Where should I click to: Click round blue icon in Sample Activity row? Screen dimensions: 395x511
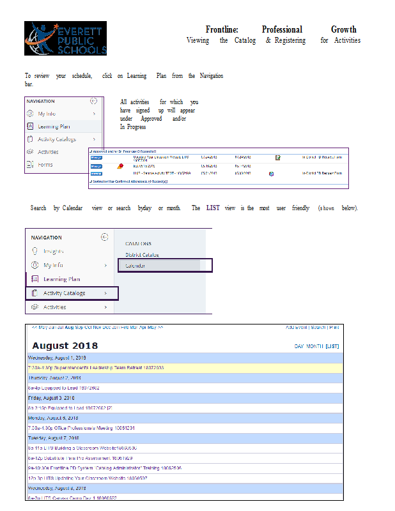point(271,174)
